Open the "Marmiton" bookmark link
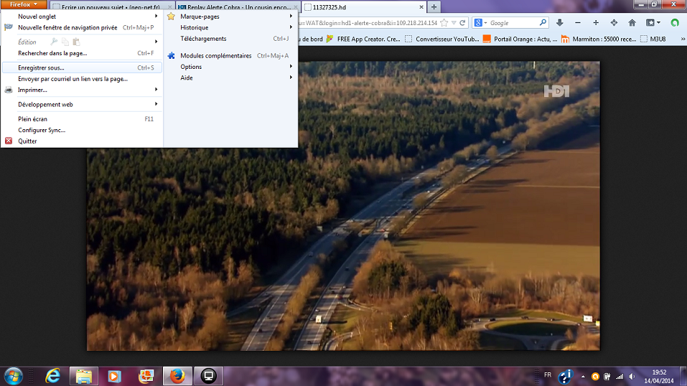Screen dimensions: 687x386 (597, 39)
